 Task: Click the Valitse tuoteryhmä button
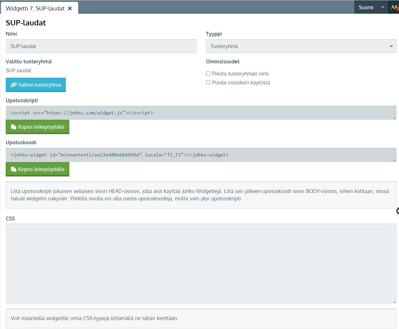pos(36,85)
